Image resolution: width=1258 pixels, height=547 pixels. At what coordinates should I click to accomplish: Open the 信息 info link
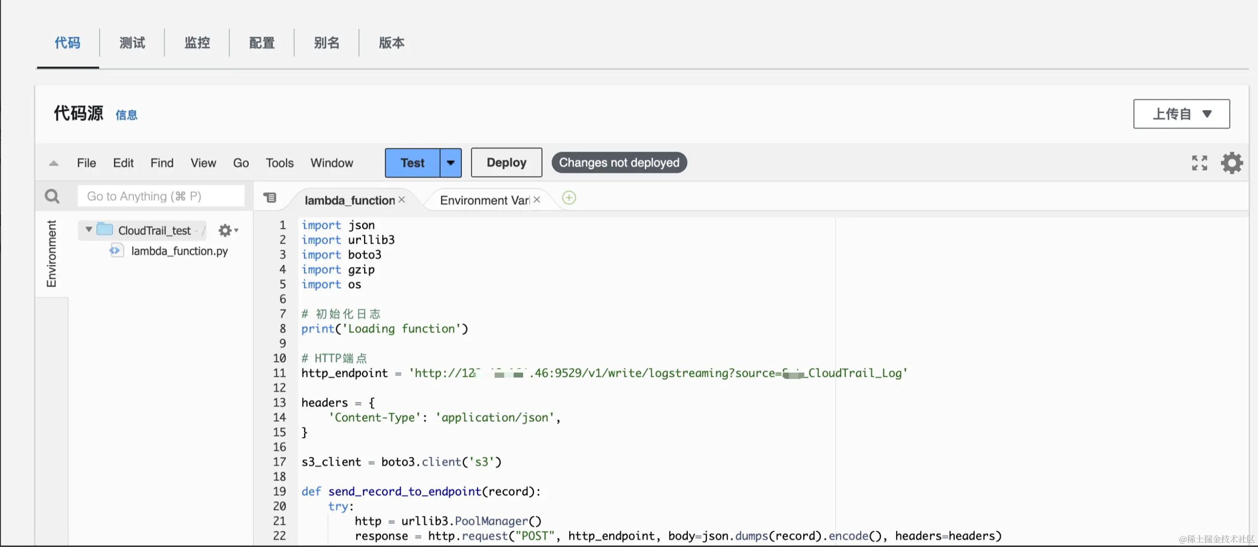(126, 115)
